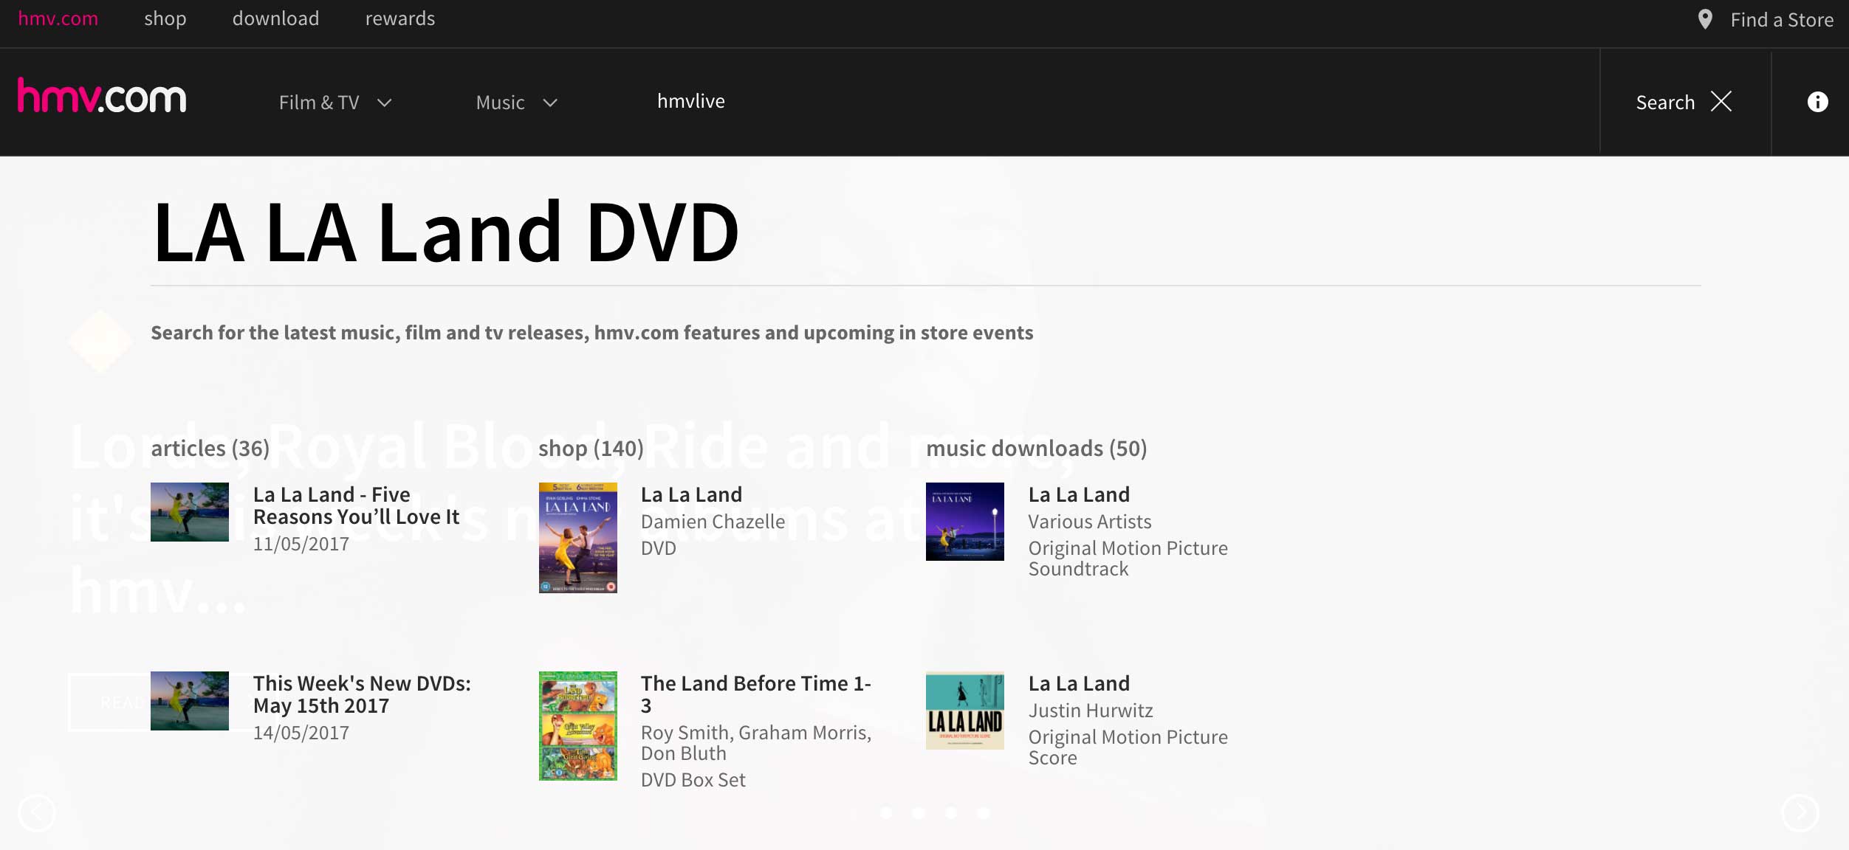Click Roy Smith, Graham Morris, Don Bluth text
Image resolution: width=1849 pixels, height=850 pixels.
756,743
